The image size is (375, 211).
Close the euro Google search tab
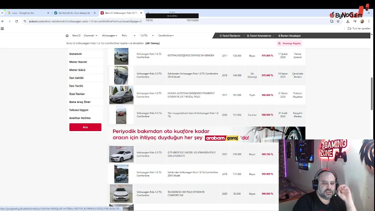[48, 13]
